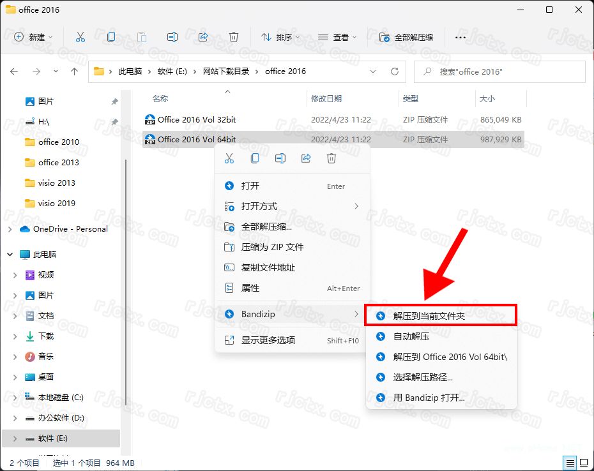
Task: Expand the OneDrive - Personal tree item
Action: [x=9, y=228]
